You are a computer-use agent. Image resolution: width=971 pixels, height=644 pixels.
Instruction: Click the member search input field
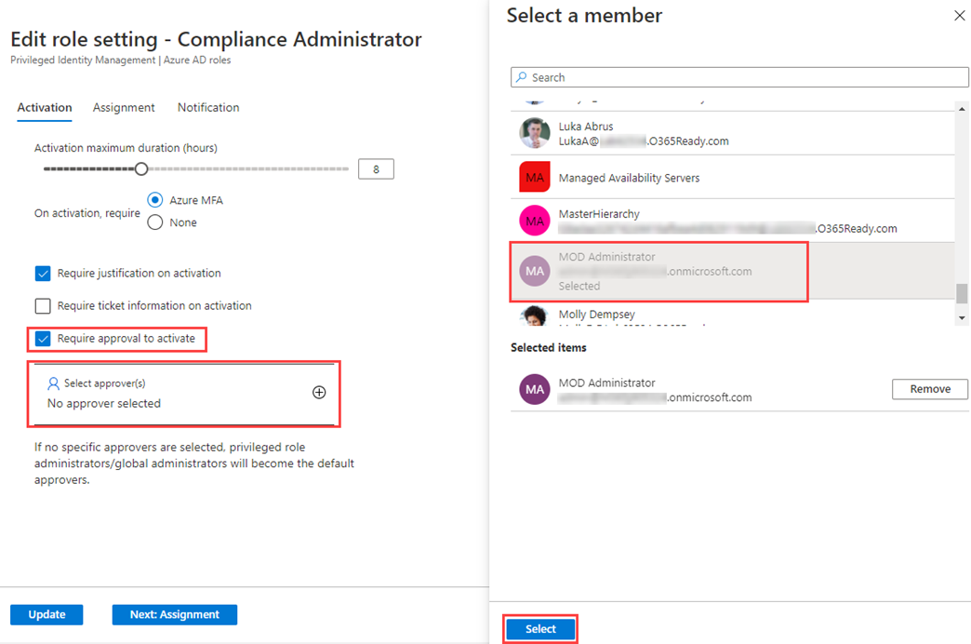coord(735,77)
